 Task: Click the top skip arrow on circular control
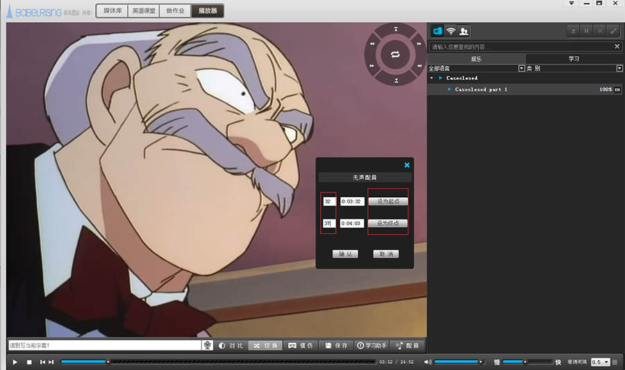(396, 29)
